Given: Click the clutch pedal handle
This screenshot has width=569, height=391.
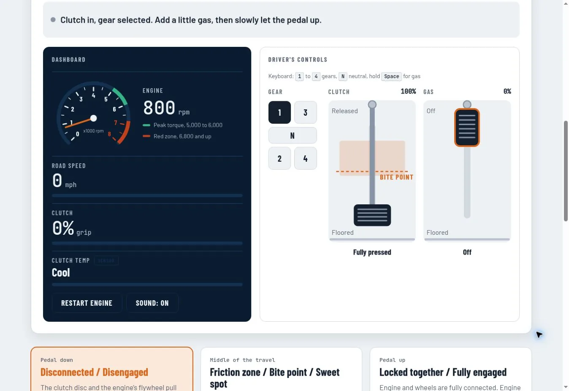Looking at the screenshot, I should [372, 215].
